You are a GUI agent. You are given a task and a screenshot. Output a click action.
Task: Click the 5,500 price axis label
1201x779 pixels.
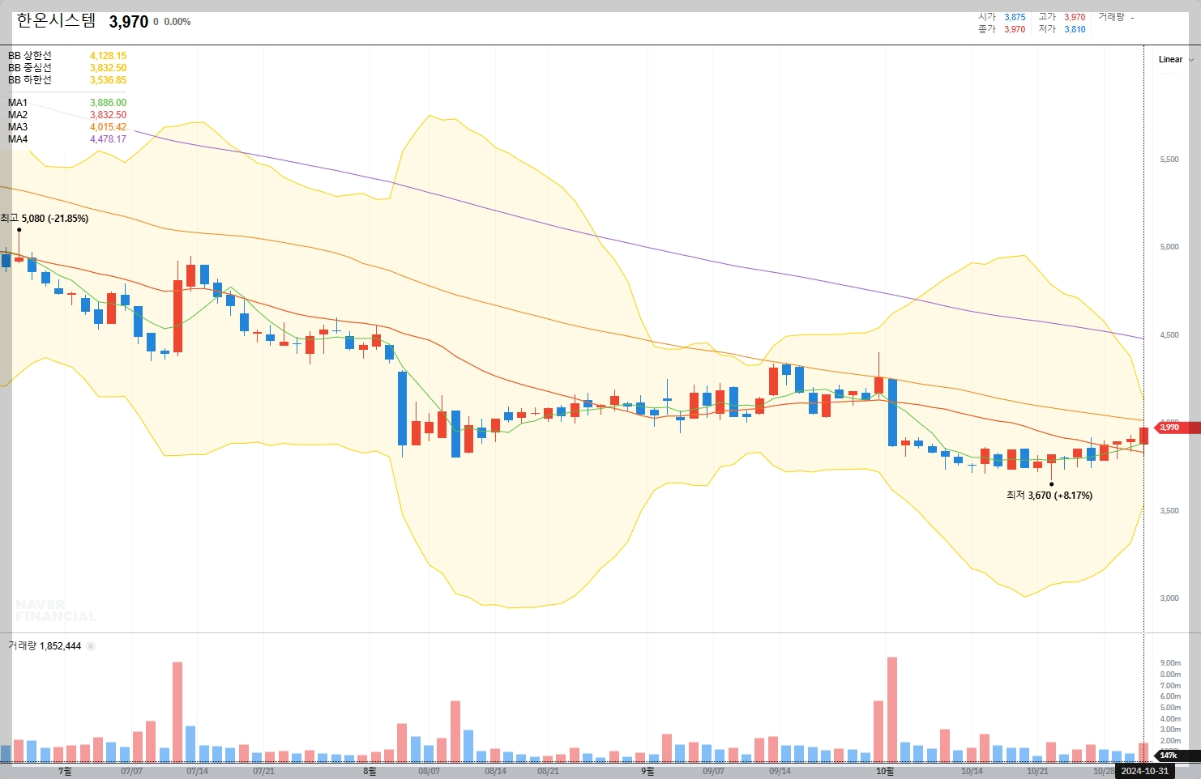[x=1169, y=160]
